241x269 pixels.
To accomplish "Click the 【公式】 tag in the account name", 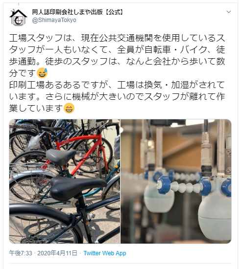I will (x=114, y=12).
